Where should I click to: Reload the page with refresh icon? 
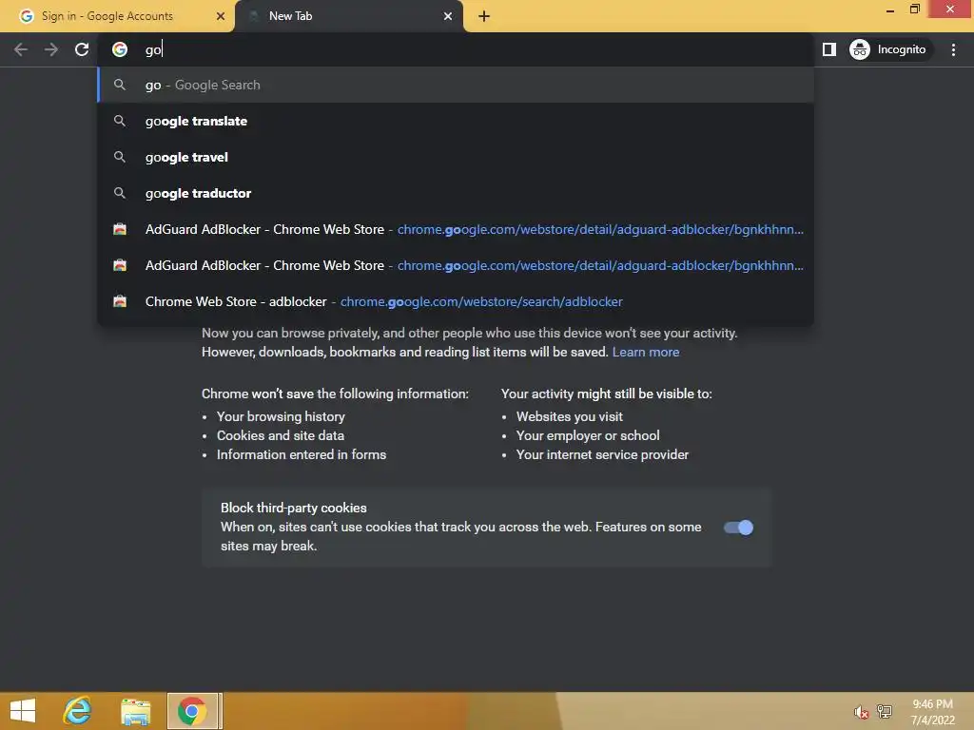click(x=82, y=49)
